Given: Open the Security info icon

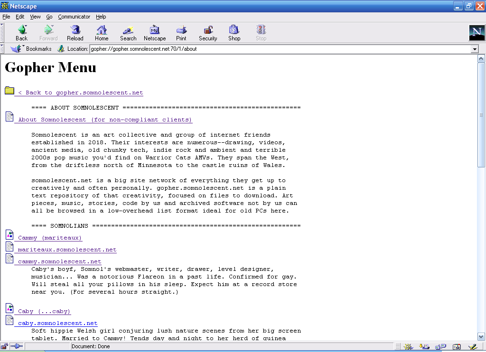Looking at the screenshot, I should (208, 33).
